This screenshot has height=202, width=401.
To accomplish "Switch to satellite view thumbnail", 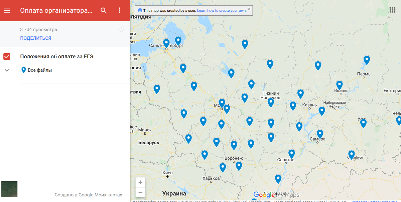I will 9,189.
